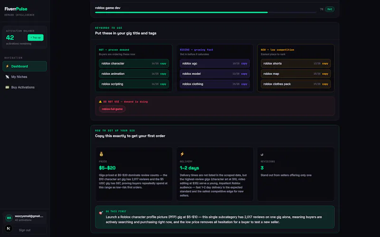Click the FiverrPulse logo
The width and height of the screenshot is (380, 237).
(x=16, y=9)
